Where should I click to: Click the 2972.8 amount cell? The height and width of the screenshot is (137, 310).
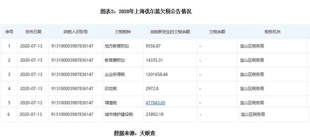tap(151, 89)
